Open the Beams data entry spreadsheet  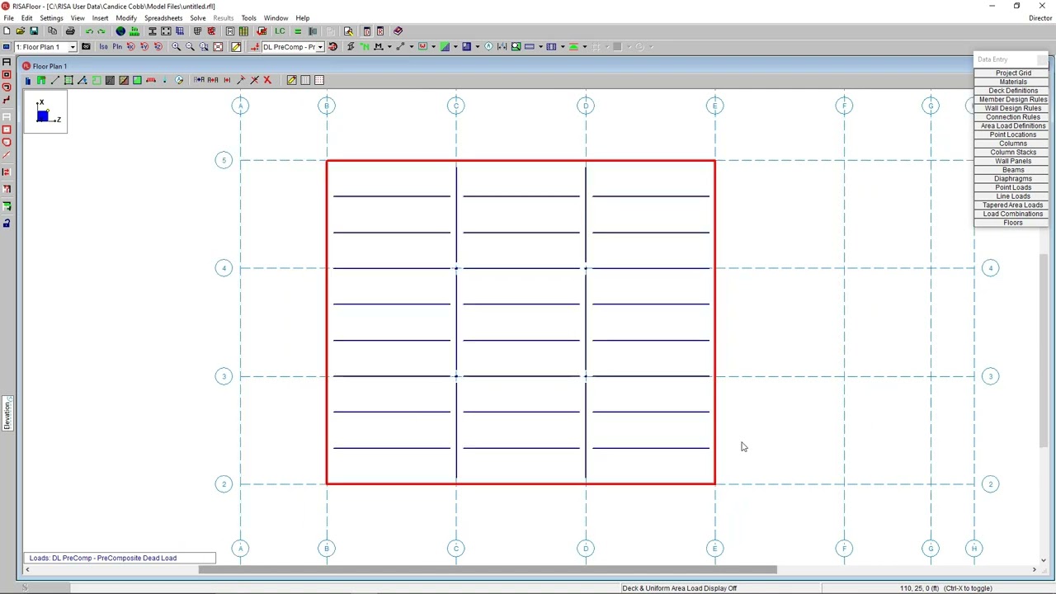pos(1013,170)
